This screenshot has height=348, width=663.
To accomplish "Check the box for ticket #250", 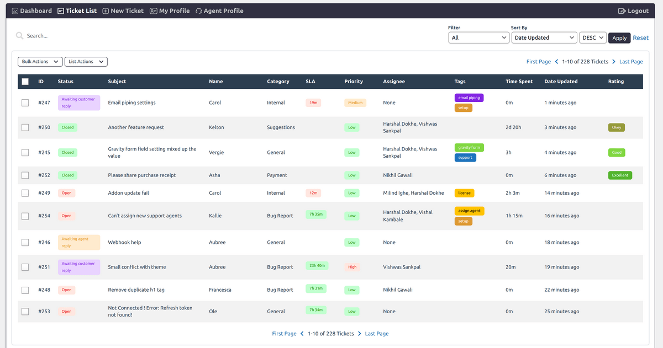I will click(x=25, y=127).
